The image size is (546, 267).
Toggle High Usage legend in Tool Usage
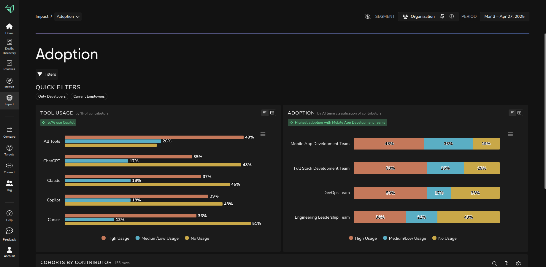coord(115,238)
